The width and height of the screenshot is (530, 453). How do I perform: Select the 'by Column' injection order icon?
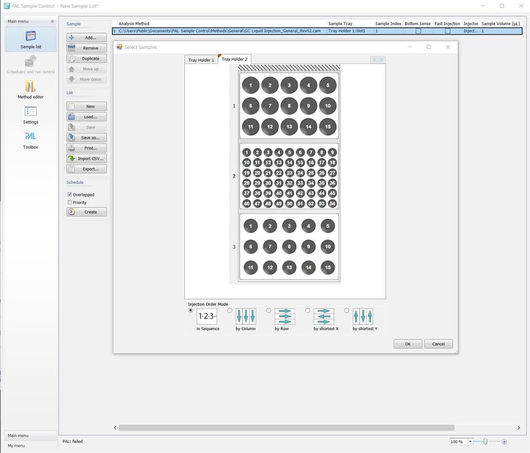coord(245,316)
